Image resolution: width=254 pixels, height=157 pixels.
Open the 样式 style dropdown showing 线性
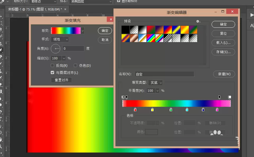point(60,39)
